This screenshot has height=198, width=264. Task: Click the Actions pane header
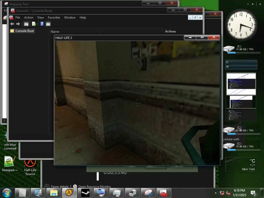[x=170, y=31]
